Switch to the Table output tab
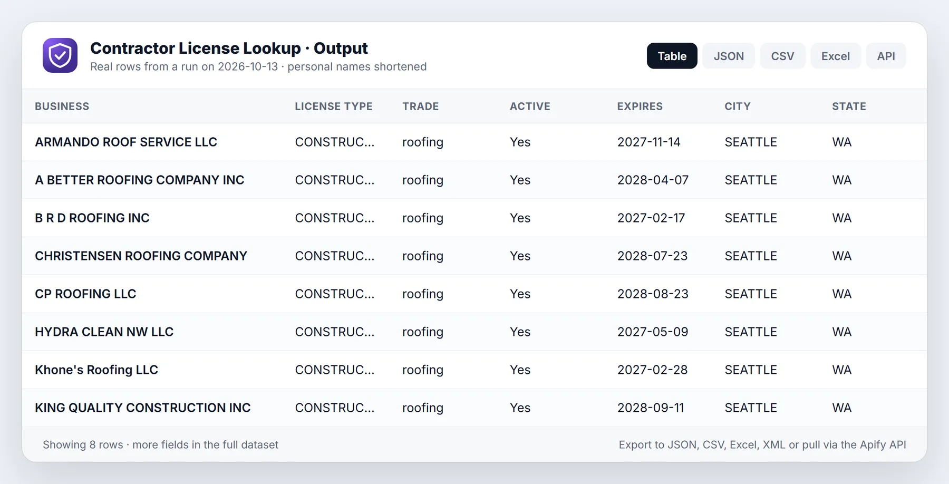This screenshot has height=484, width=949. 672,56
